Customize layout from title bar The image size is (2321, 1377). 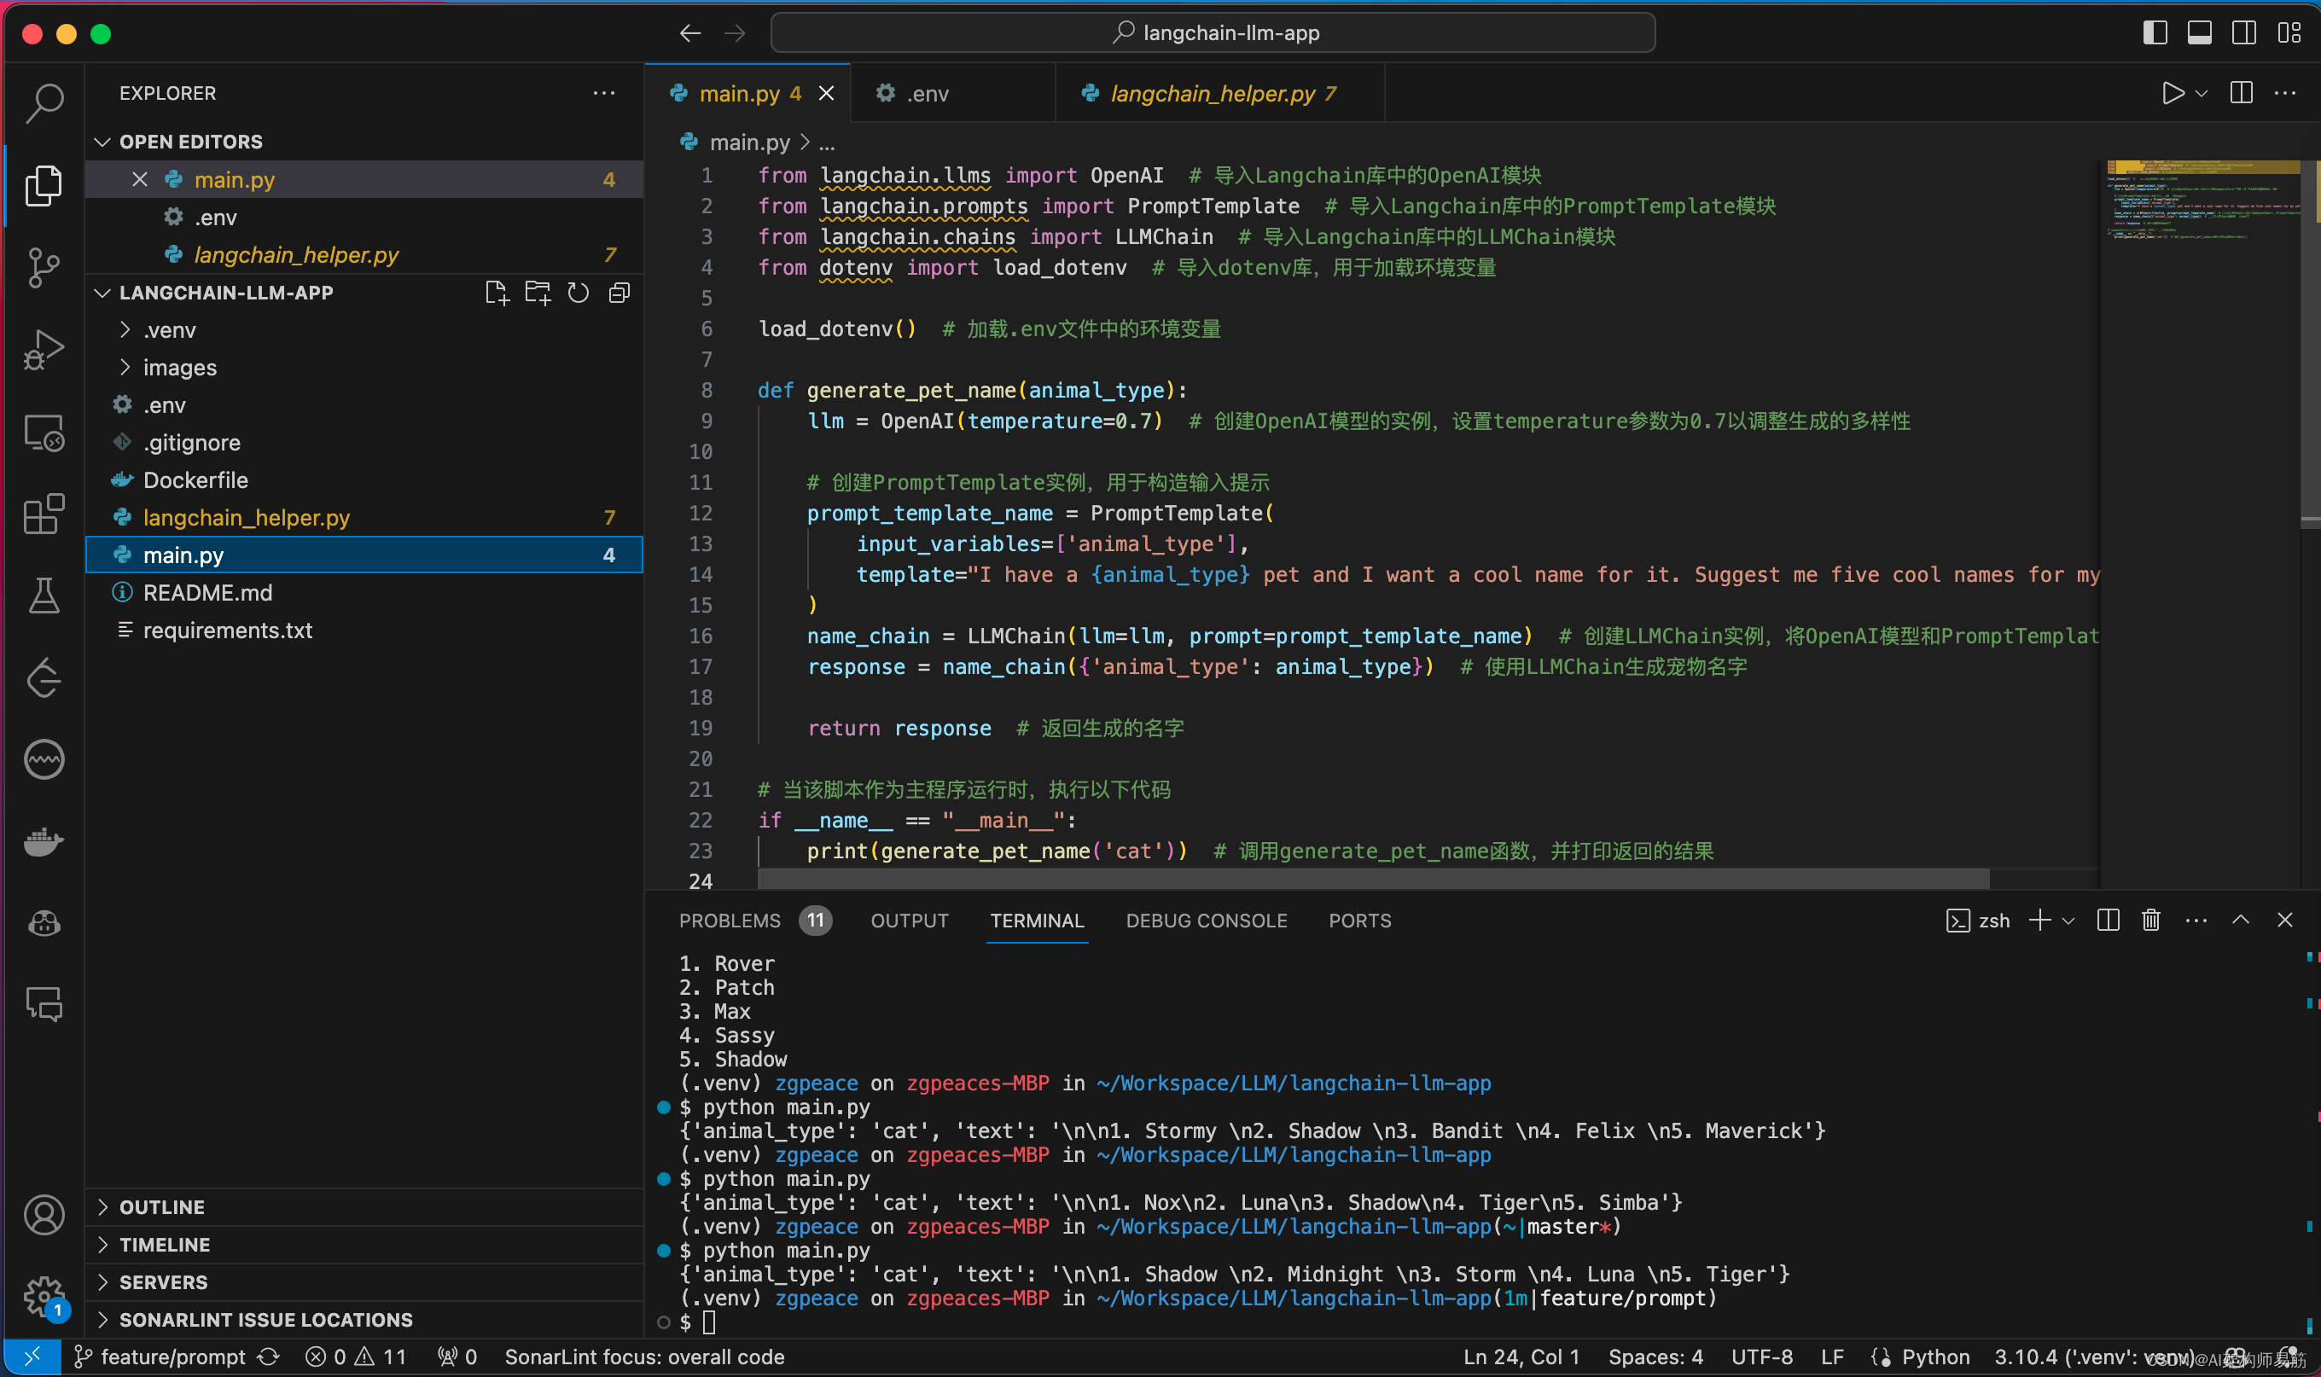[x=2289, y=32]
